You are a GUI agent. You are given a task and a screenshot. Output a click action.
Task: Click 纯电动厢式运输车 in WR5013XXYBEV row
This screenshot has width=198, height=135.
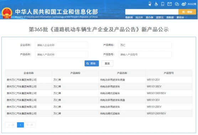(110, 93)
